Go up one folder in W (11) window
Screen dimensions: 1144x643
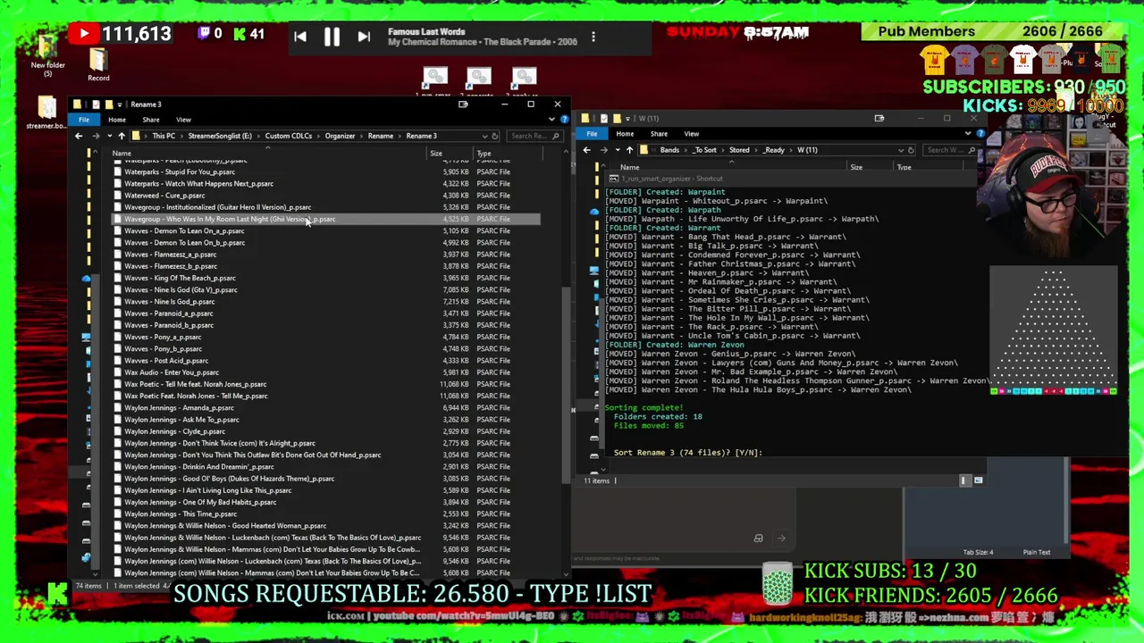[x=629, y=150]
